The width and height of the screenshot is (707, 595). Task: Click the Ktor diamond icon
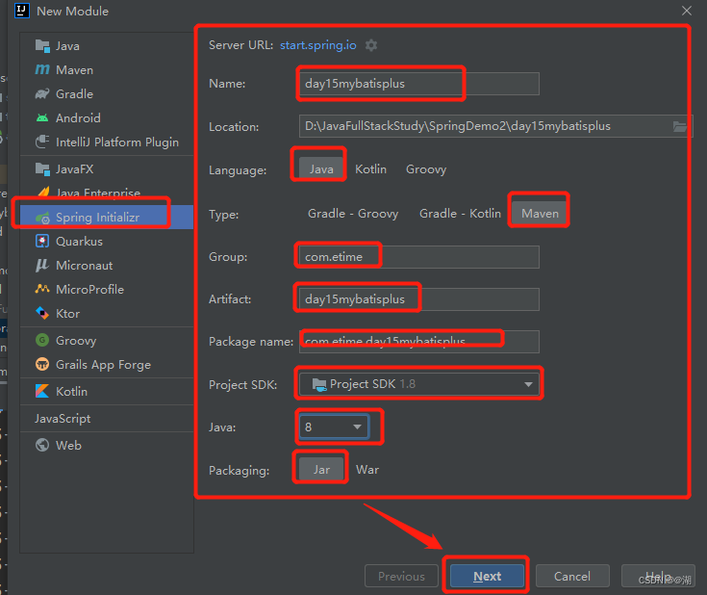click(42, 313)
